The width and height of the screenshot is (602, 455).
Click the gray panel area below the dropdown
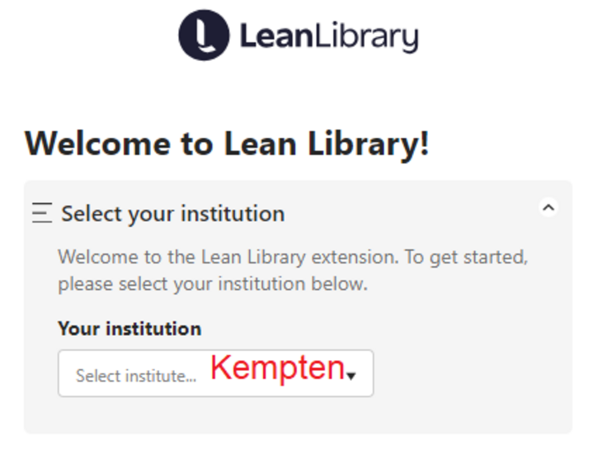(x=297, y=415)
